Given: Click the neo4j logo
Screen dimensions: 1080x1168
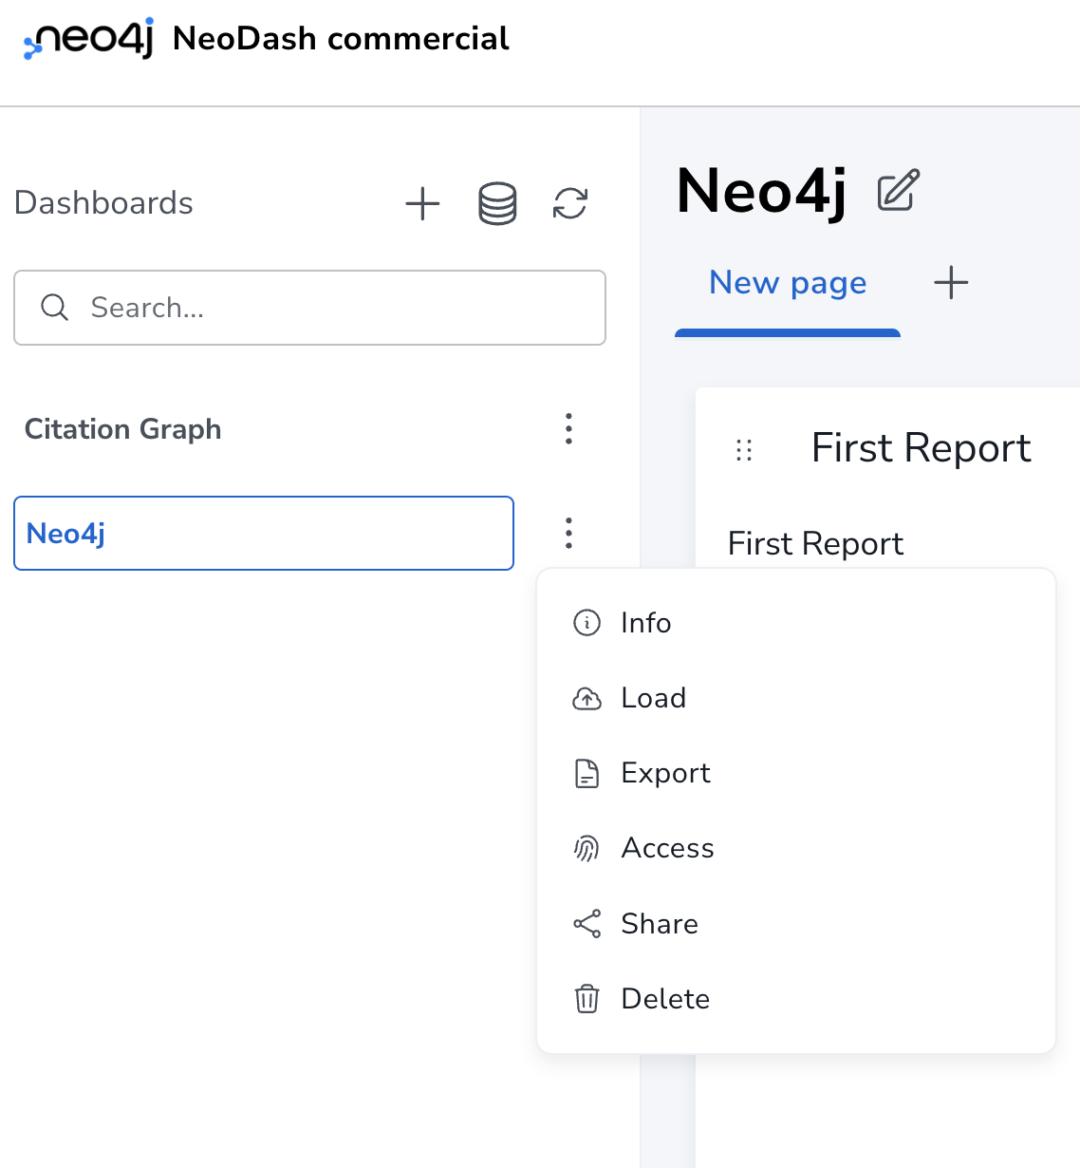Looking at the screenshot, I should click(x=88, y=39).
